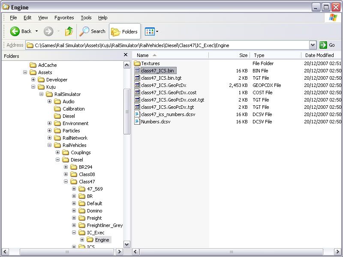Click the Diesel folder icon under RailSimulator
The height and width of the screenshot is (257, 343).
[57, 116]
